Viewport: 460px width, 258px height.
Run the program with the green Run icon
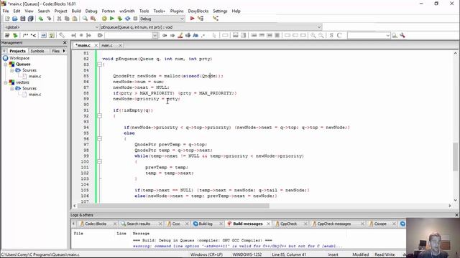point(112,19)
